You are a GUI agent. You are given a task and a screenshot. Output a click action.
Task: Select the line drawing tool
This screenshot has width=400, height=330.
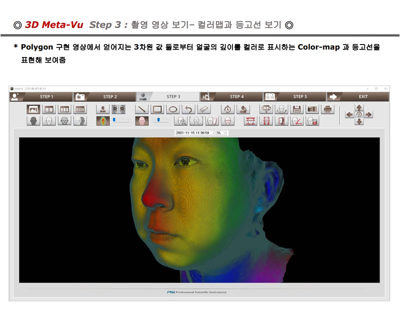142,109
